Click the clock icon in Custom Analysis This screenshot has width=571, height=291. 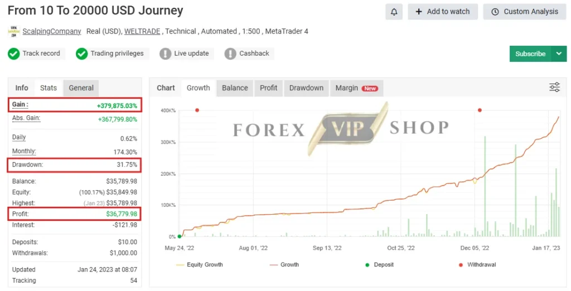coord(495,12)
